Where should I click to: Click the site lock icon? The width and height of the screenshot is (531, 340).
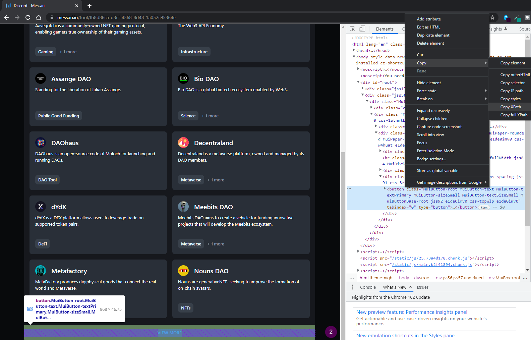point(52,17)
